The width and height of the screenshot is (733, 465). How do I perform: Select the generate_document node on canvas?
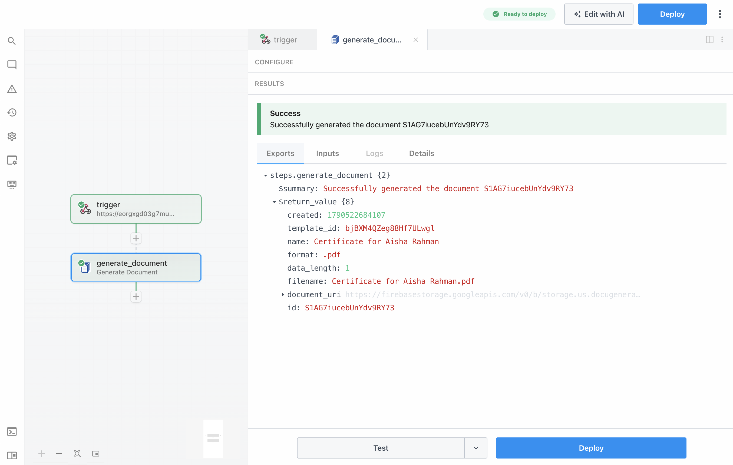point(136,267)
